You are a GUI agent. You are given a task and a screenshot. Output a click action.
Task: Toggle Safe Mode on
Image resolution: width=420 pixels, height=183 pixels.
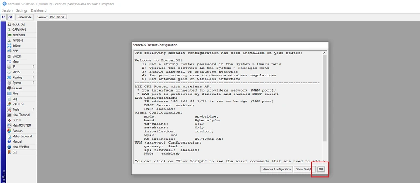[x=24, y=17]
